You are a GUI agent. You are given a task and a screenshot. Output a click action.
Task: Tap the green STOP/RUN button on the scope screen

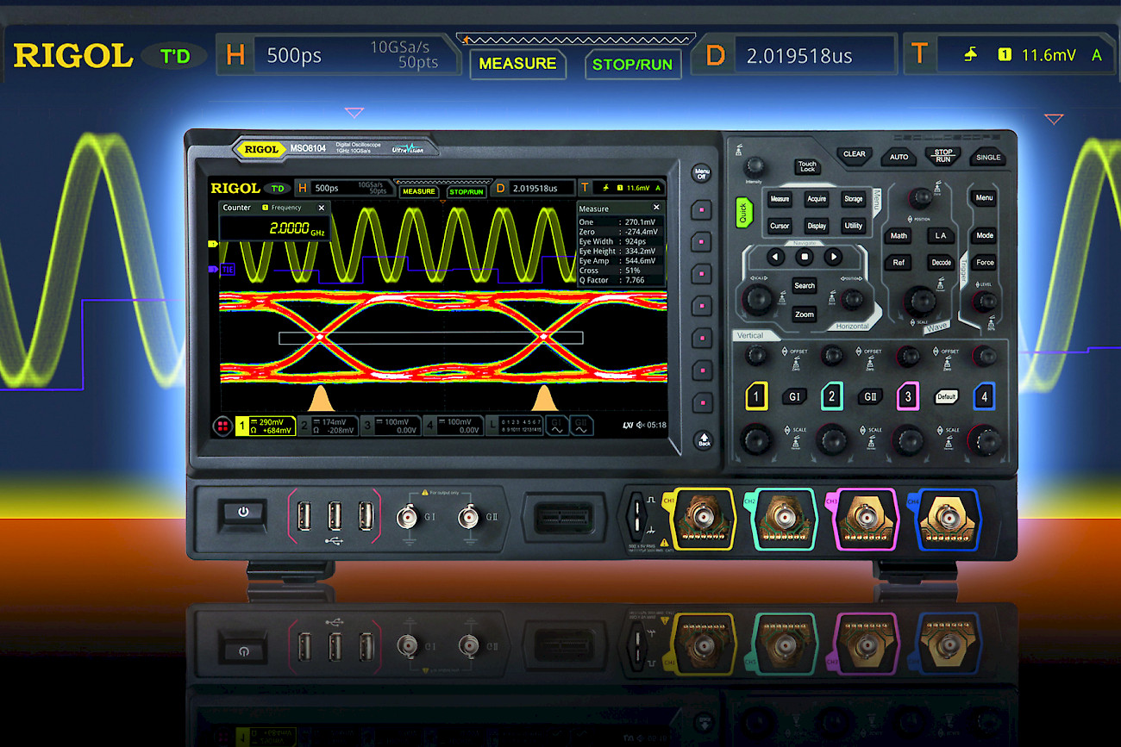[x=467, y=191]
